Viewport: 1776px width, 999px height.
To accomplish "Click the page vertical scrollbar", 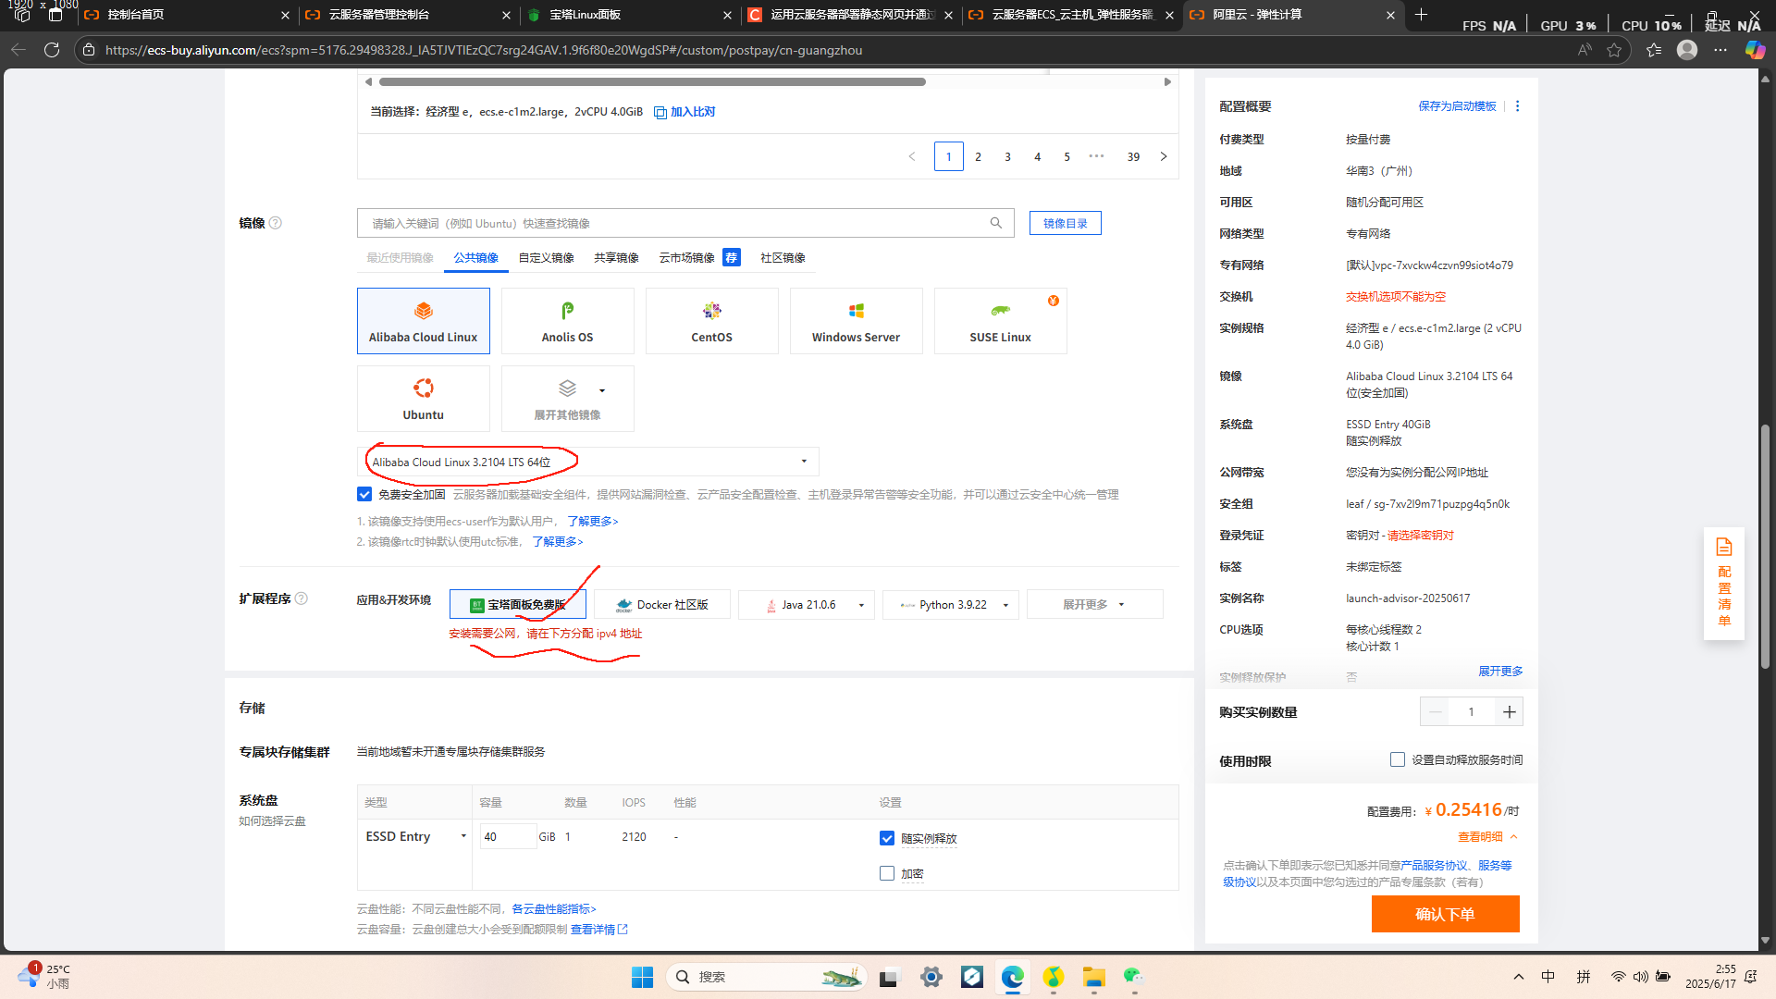I will pyautogui.click(x=1765, y=546).
